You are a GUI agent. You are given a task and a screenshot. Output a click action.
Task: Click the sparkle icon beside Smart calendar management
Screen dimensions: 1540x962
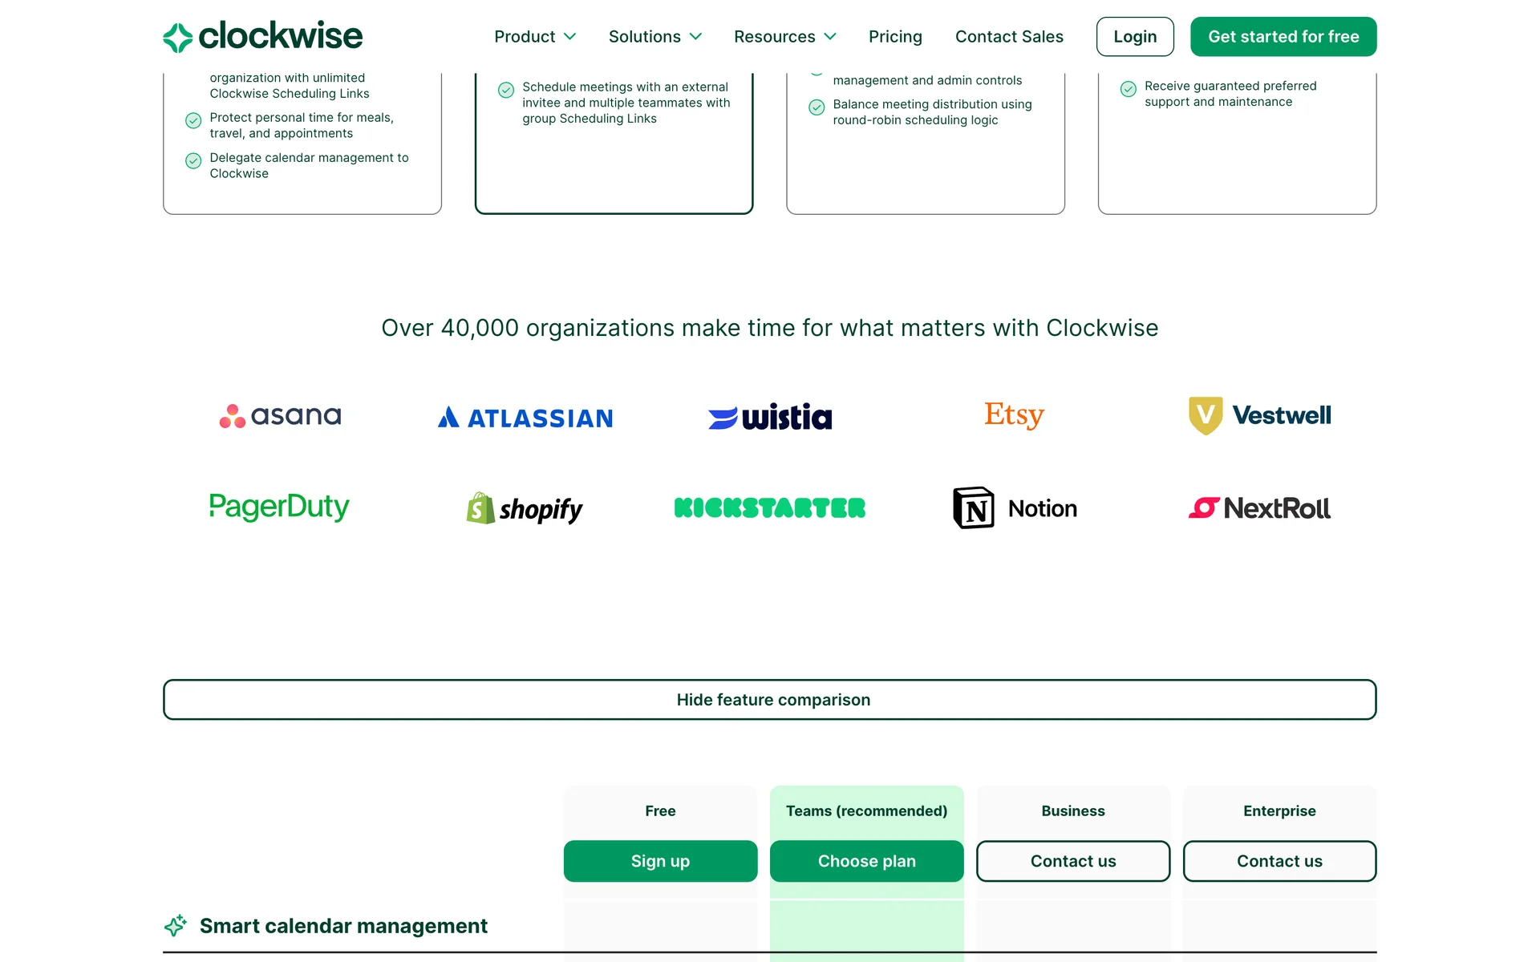(176, 925)
